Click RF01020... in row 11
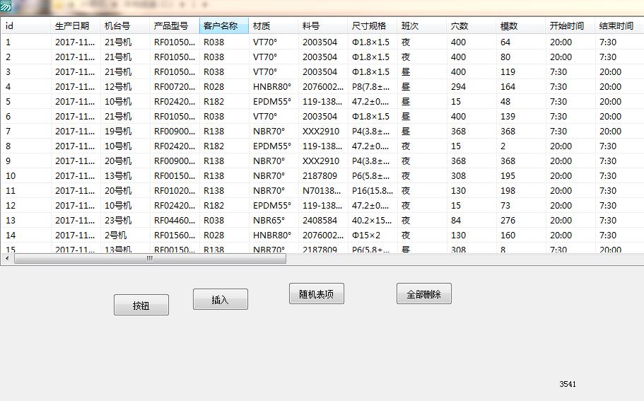Screen dimensions: 644x401 175,191
